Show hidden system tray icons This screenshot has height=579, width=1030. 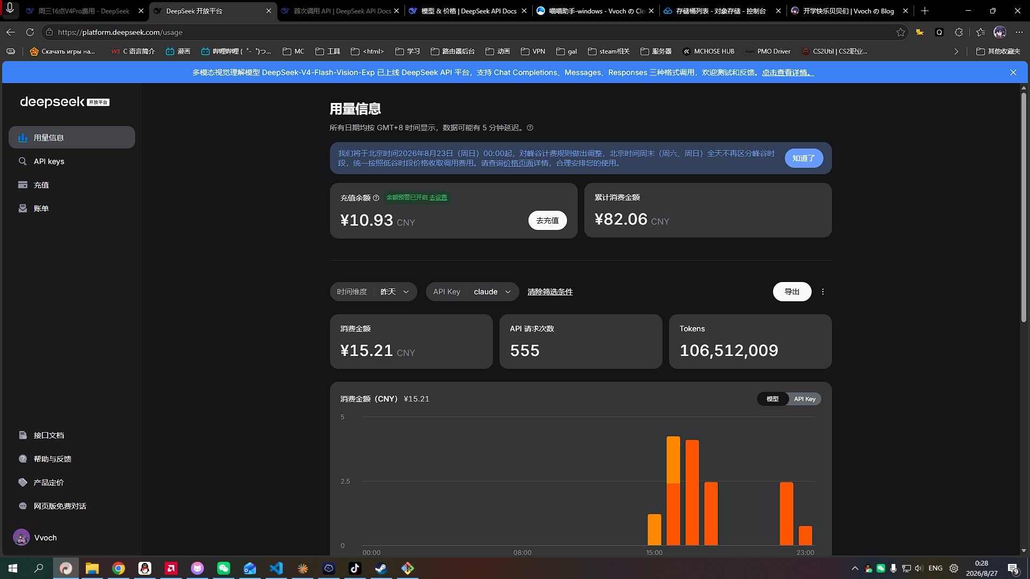[x=855, y=568]
